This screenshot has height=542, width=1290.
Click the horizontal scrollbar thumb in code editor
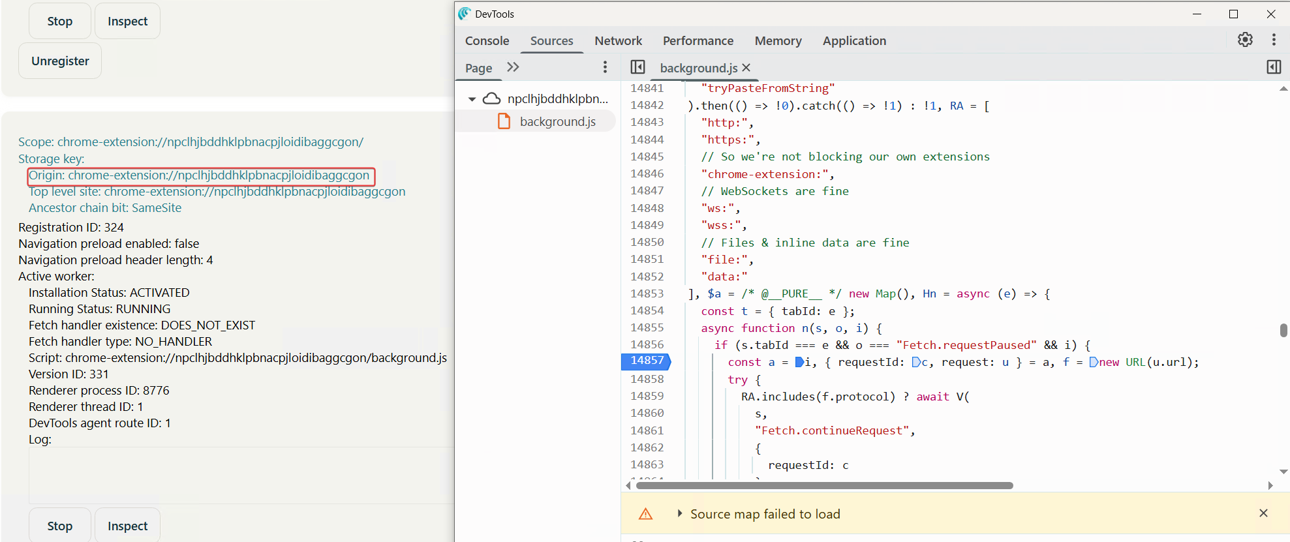[x=824, y=485]
